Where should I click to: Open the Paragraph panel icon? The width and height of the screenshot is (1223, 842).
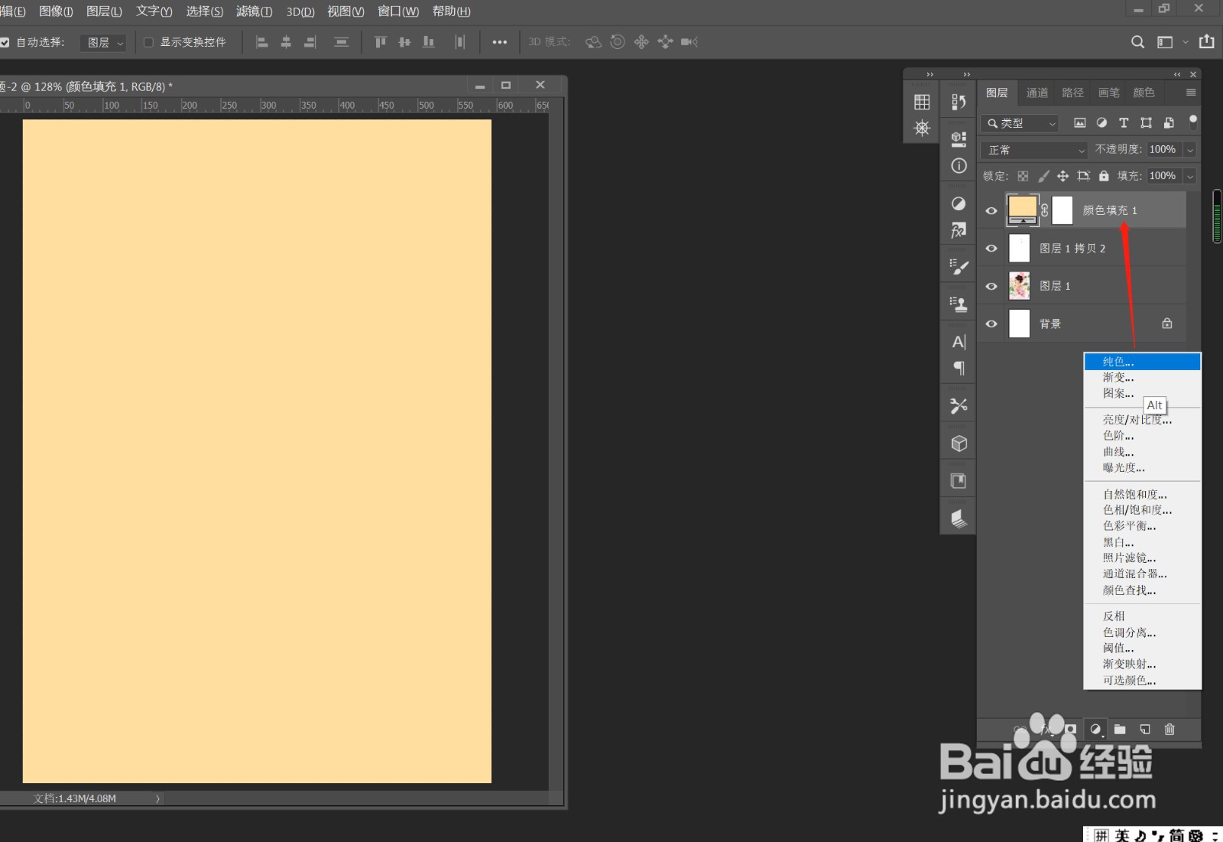pyautogui.click(x=959, y=369)
